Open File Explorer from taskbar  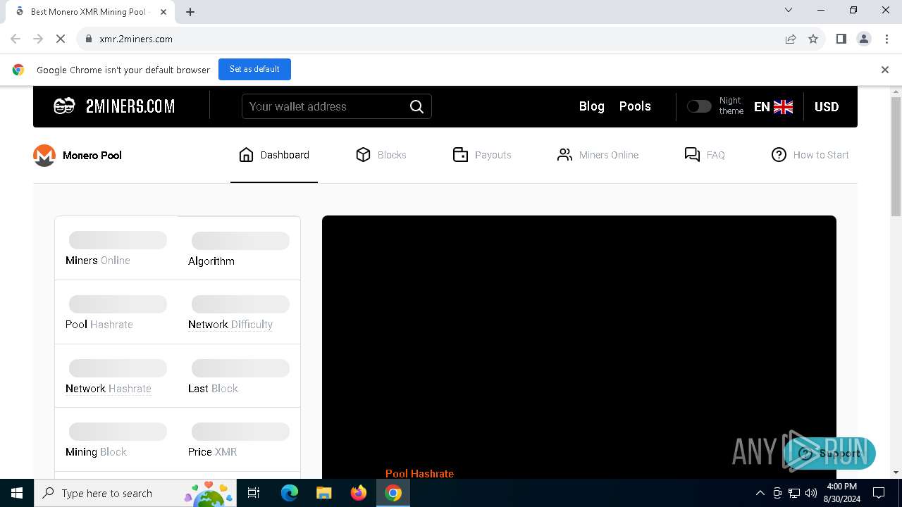coord(323,493)
